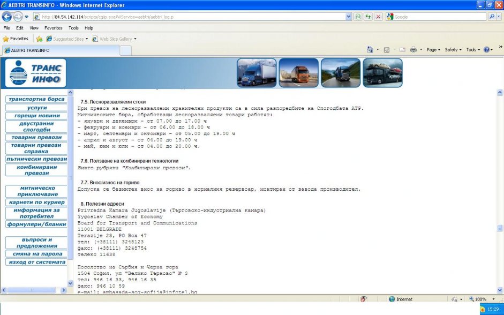Image resolution: width=504 pixels, height=315 pixels.
Task: Click the Print icon in command bar
Action: point(413,50)
